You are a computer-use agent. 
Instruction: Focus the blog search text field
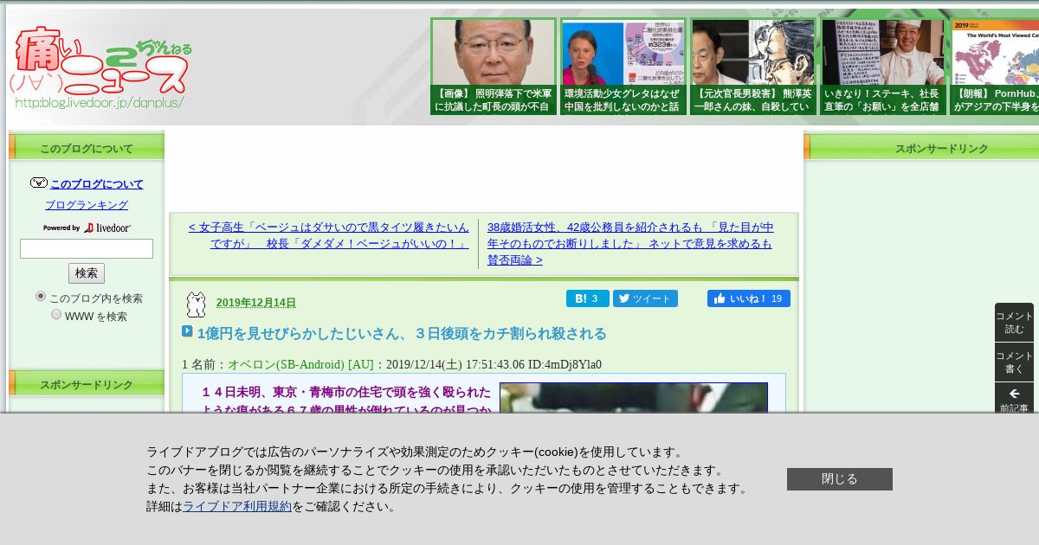tap(87, 249)
